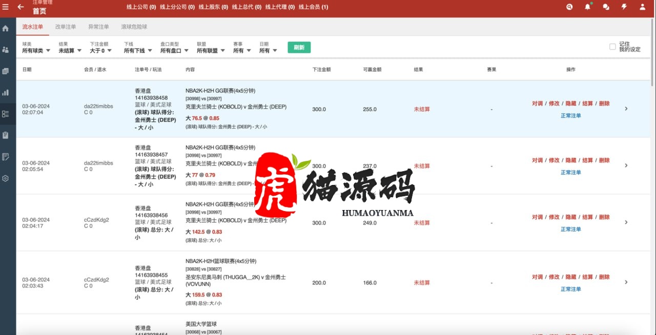This screenshot has width=656, height=335.
Task: Open the 赛事 所有 dropdown
Action: click(x=242, y=48)
